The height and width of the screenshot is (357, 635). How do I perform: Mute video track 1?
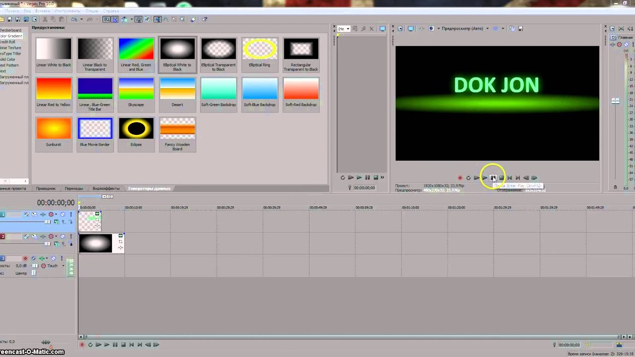click(63, 215)
